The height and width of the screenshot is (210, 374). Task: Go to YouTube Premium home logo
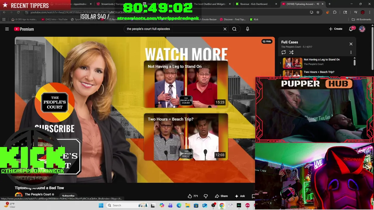click(24, 29)
